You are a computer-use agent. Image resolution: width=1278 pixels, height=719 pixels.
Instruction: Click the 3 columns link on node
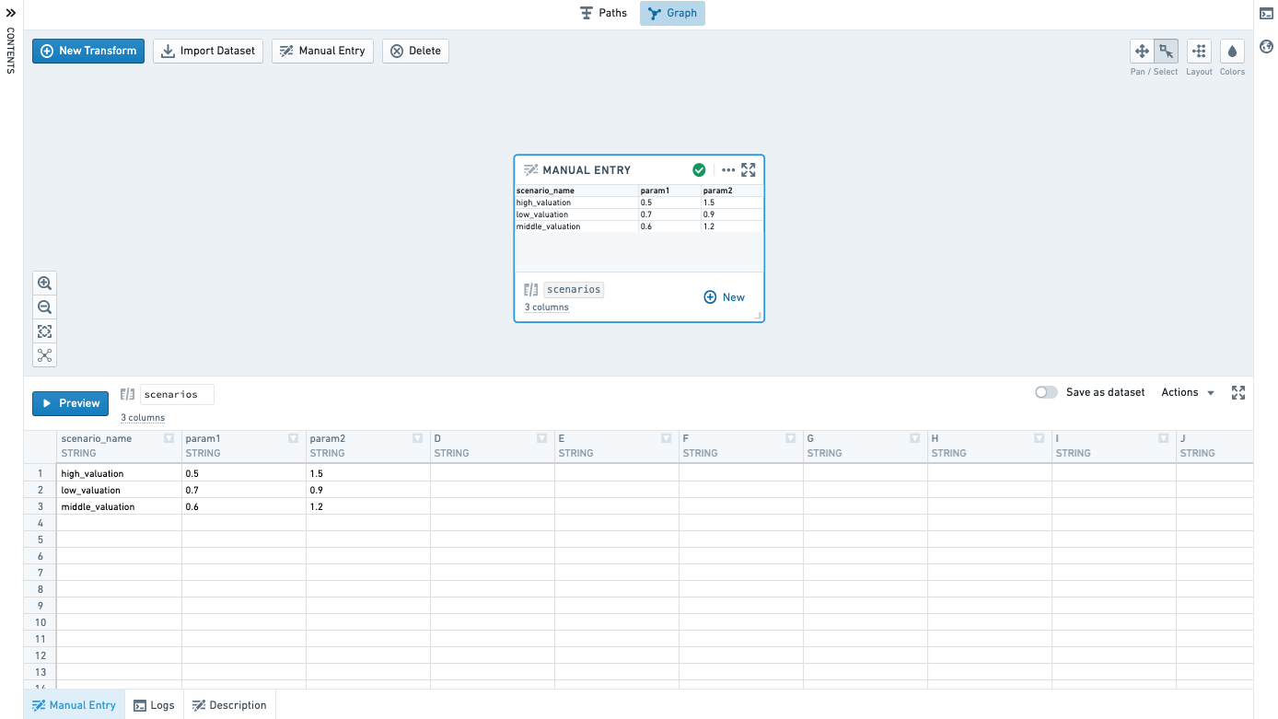tap(547, 307)
